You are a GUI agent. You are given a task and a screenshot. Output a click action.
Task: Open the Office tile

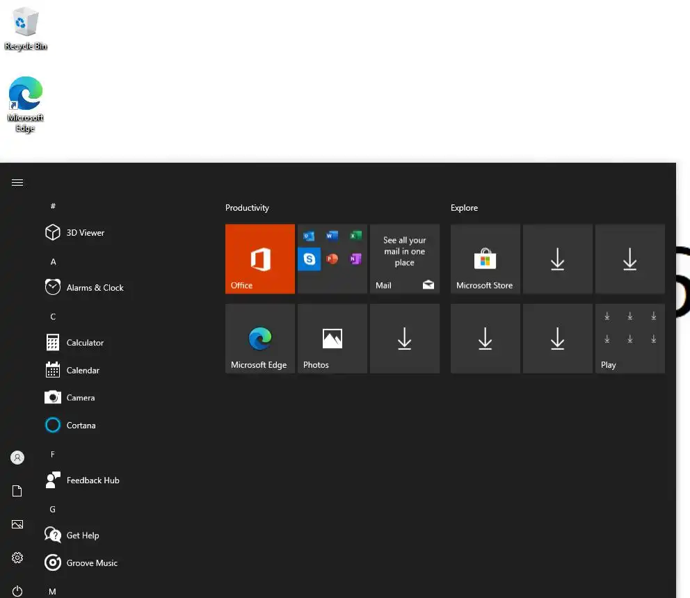coord(260,259)
